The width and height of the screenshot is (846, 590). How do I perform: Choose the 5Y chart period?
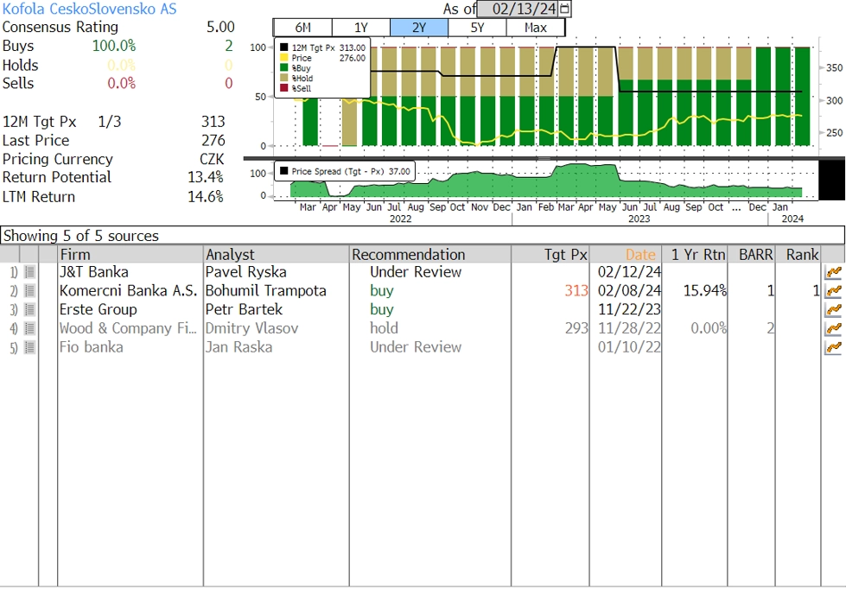(x=477, y=28)
